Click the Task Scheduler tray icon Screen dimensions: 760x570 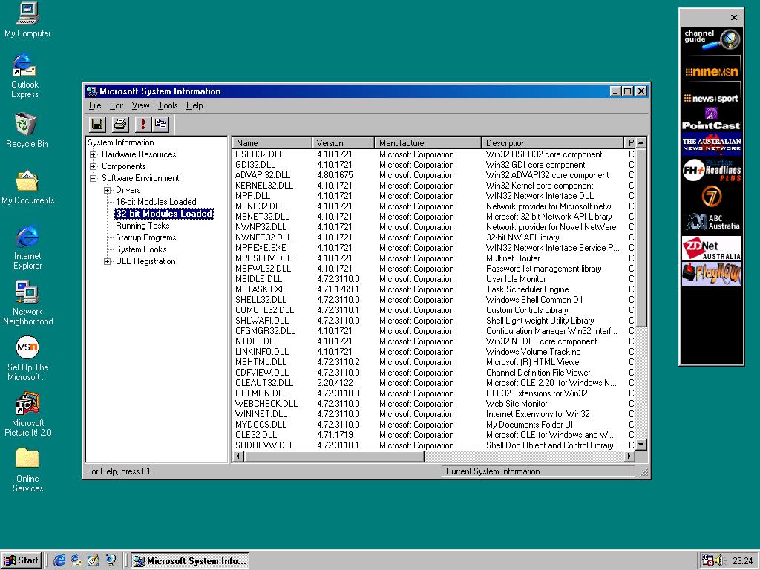pyautogui.click(x=707, y=561)
